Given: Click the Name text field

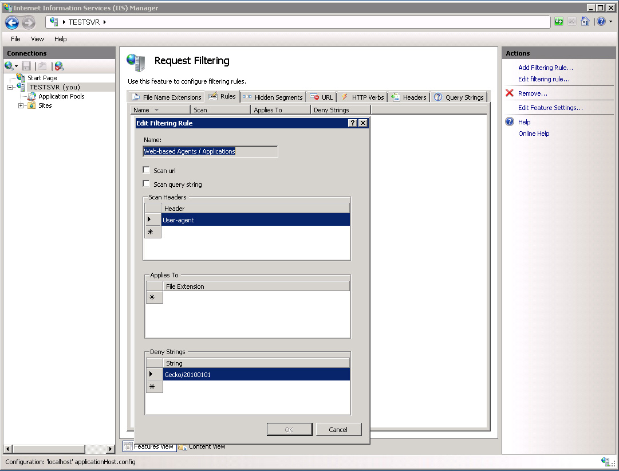Looking at the screenshot, I should (x=210, y=151).
